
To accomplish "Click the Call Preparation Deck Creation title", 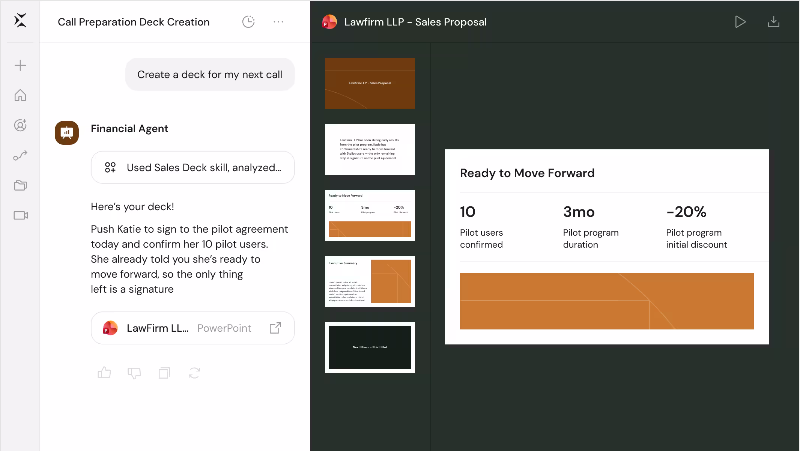I will pyautogui.click(x=134, y=22).
